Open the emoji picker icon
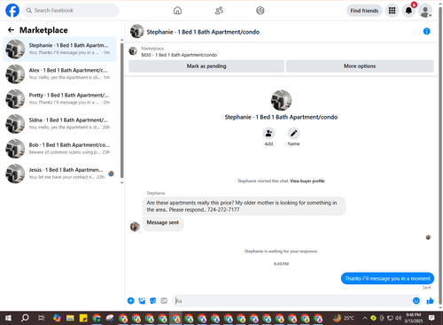Image resolution: width=443 pixels, height=325 pixels. [416, 300]
